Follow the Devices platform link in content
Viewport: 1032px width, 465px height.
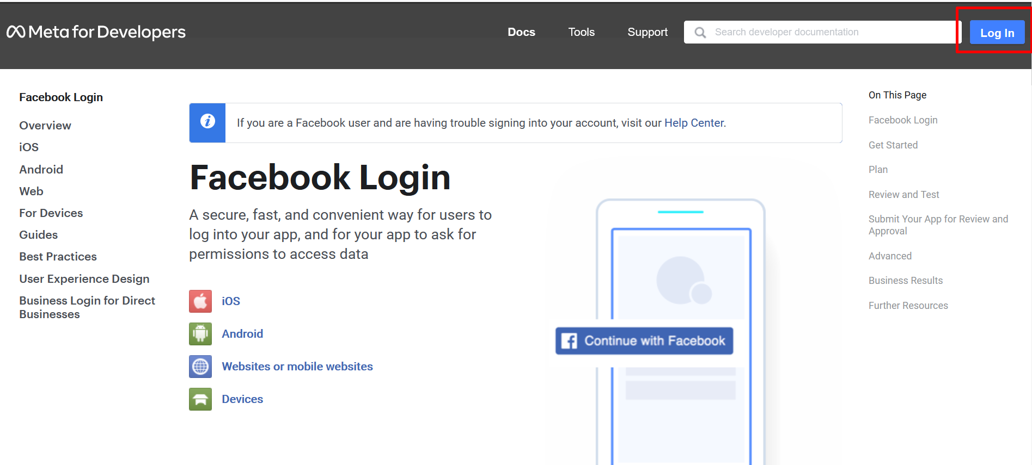(x=242, y=399)
